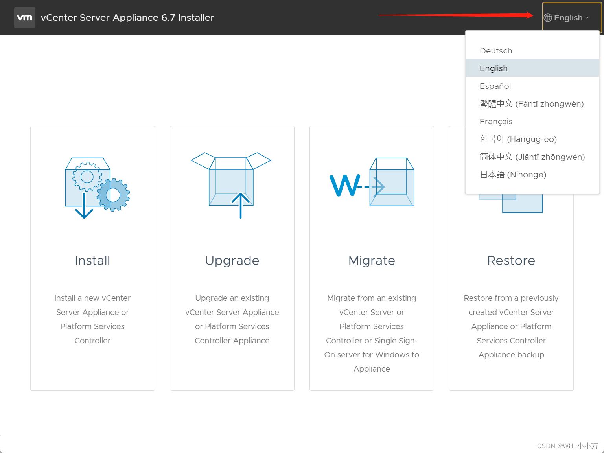Select Français from the language list
The image size is (604, 453).
pos(532,122)
